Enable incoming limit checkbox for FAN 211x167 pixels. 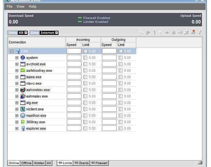(85, 51)
